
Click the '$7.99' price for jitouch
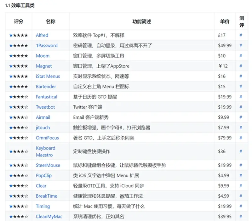pyautogui.click(x=223, y=128)
